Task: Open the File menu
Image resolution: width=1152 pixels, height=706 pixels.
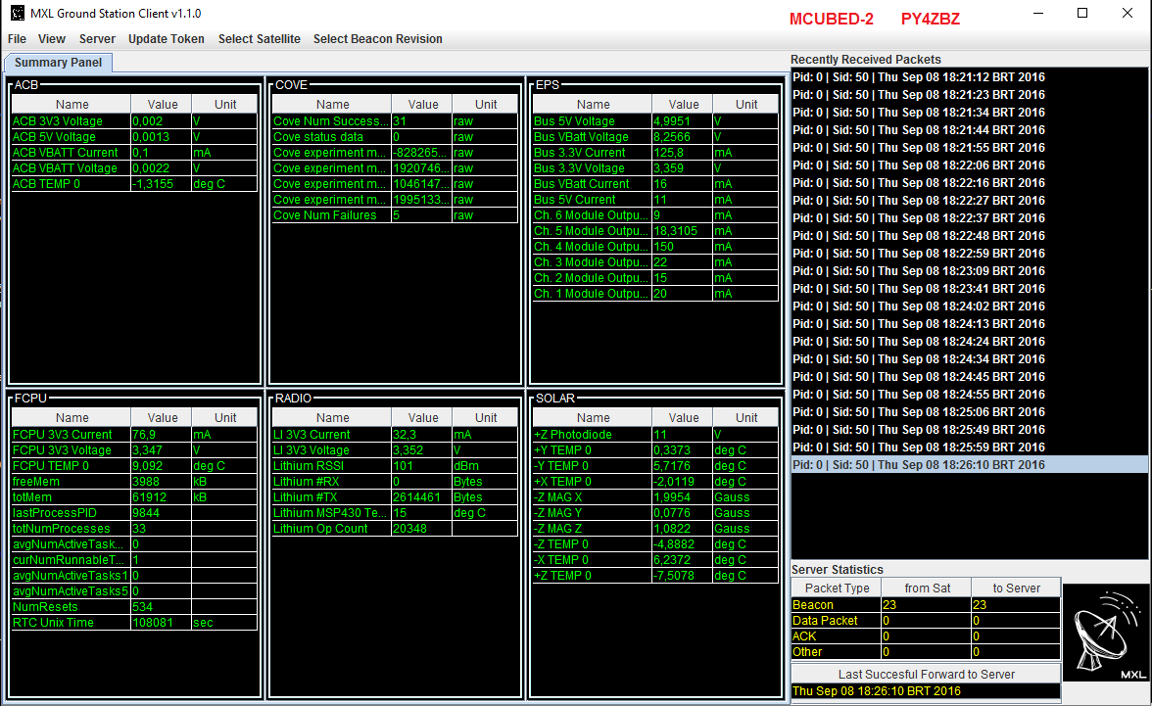Action: (17, 39)
